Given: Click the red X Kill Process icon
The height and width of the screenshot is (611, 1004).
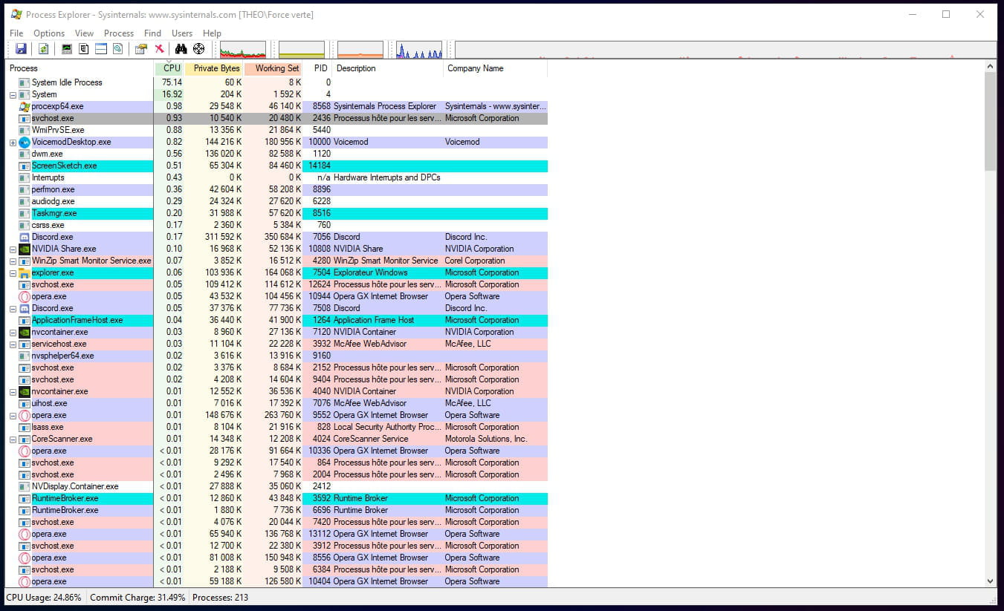Looking at the screenshot, I should pos(159,49).
